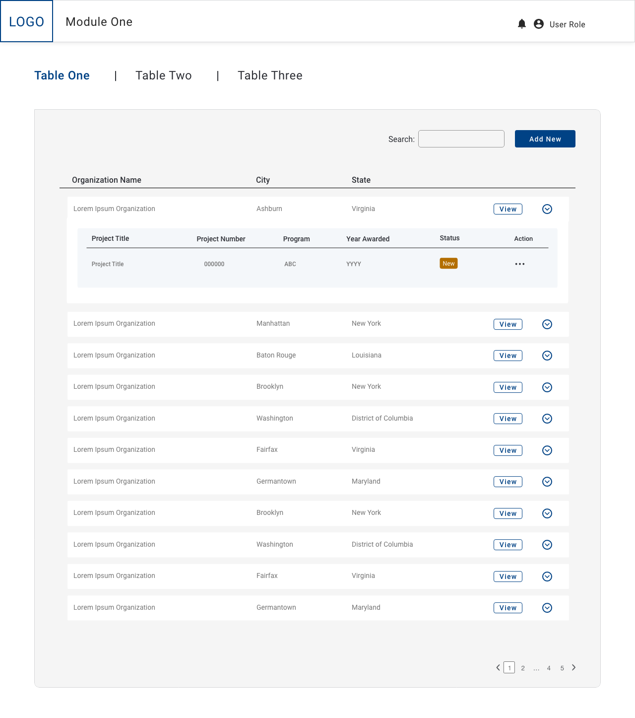Click the Ashburn city cell
Viewport: 635px width, 718px height.
269,209
